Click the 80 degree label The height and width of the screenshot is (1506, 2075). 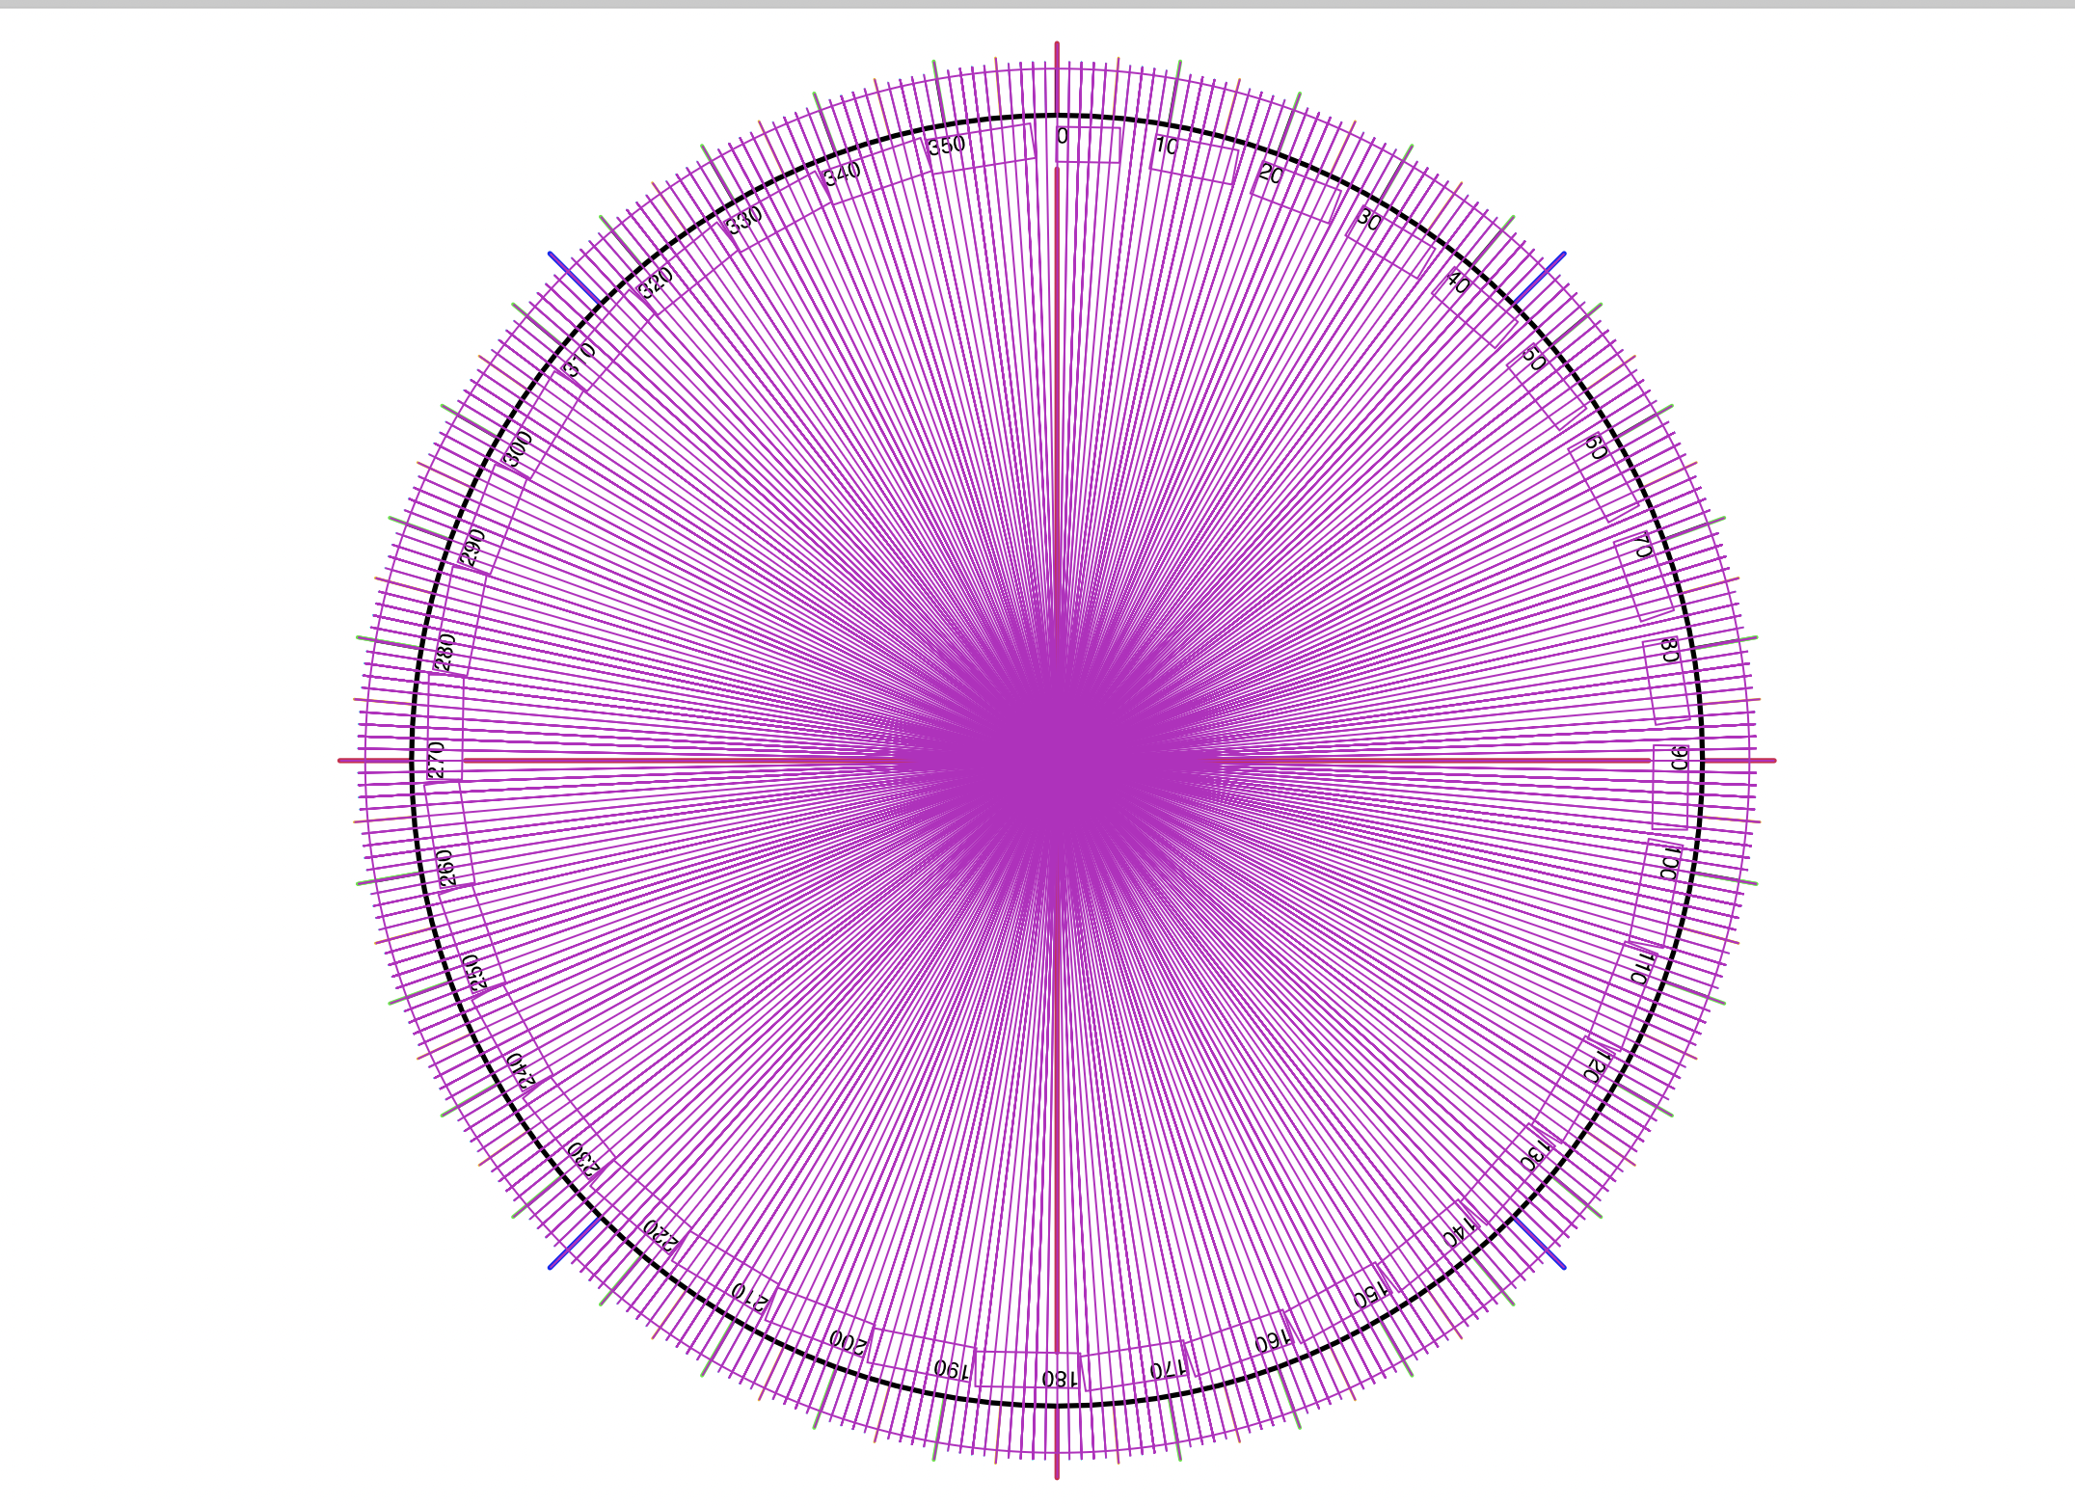click(x=1670, y=650)
